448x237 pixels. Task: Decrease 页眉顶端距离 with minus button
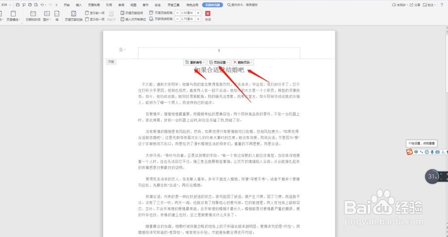coord(177,13)
